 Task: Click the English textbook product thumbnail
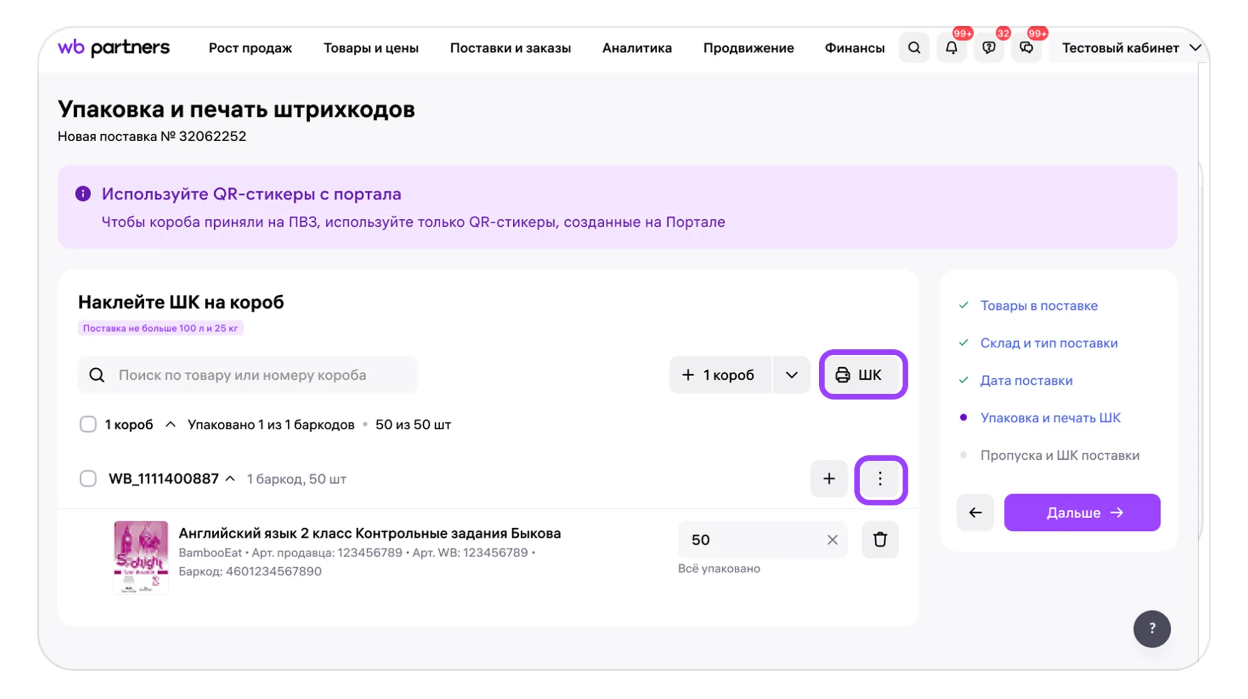(x=141, y=557)
